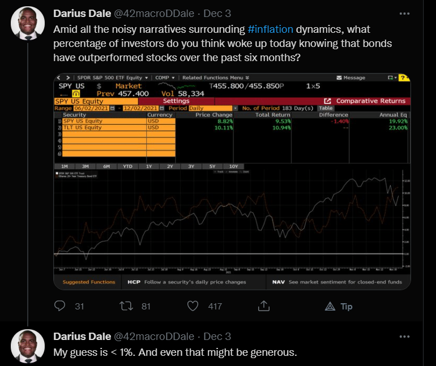The width and height of the screenshot is (436, 366).
Task: Open replies on the inflation tweet
Action: 60,306
